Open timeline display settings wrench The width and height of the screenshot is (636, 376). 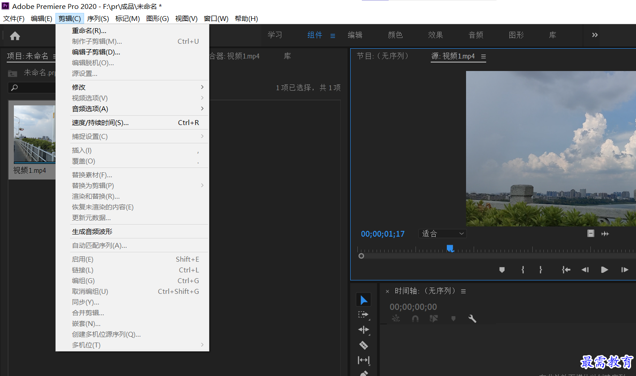pos(472,318)
